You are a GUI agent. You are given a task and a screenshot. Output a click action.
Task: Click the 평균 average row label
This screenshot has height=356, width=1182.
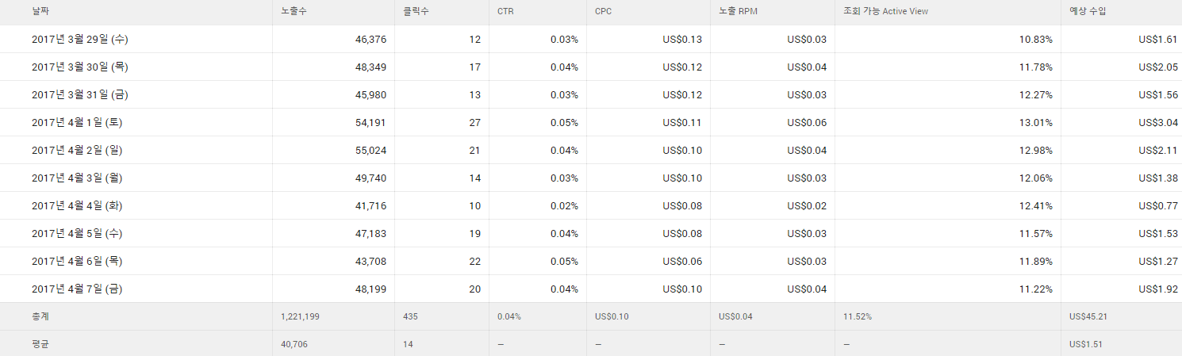pos(40,344)
